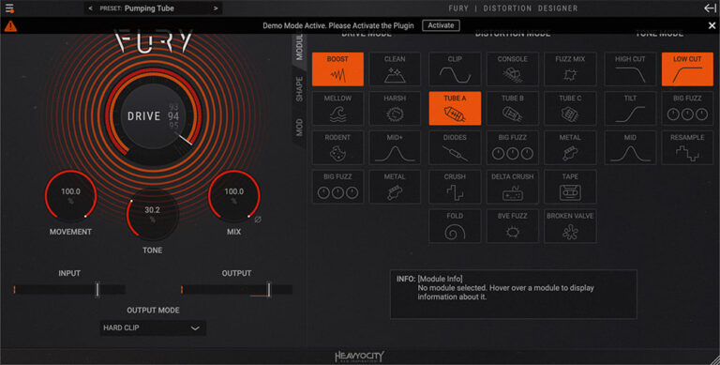Enable the Low Cut tone mode
The height and width of the screenshot is (365, 720).
687,68
